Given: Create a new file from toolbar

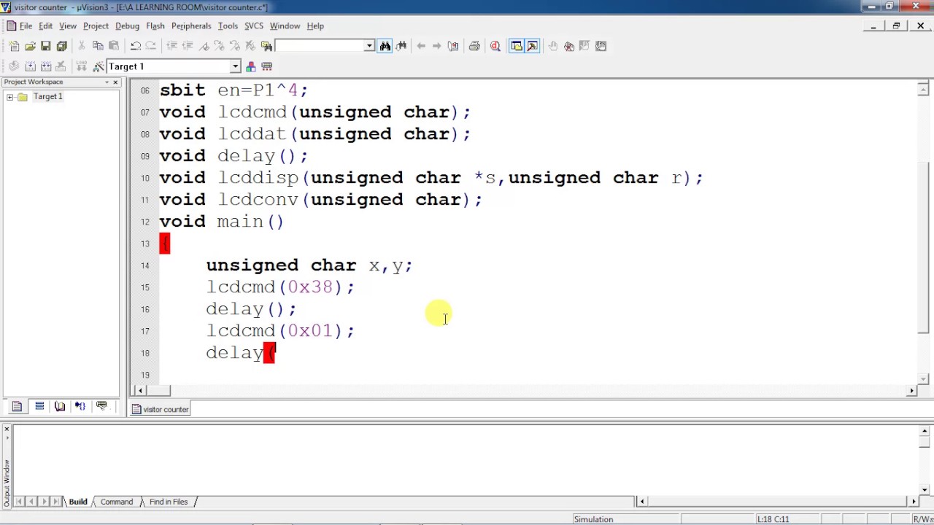Looking at the screenshot, I should (14, 46).
